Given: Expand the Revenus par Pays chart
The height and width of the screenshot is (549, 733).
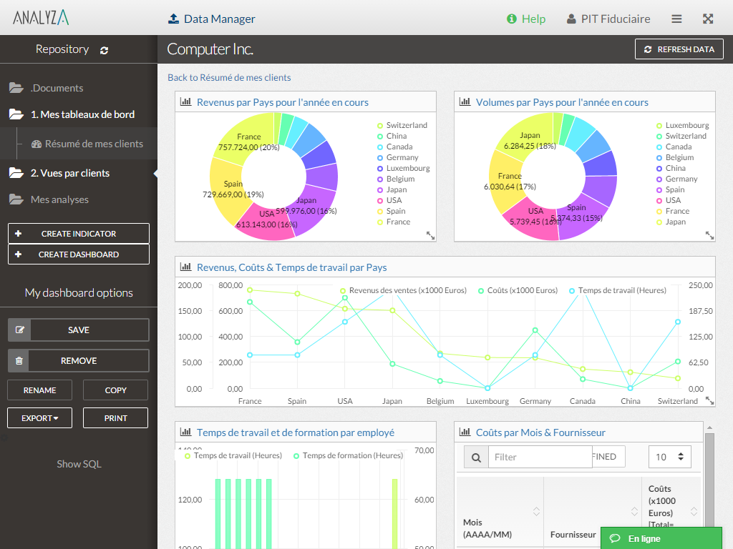Looking at the screenshot, I should pos(430,235).
